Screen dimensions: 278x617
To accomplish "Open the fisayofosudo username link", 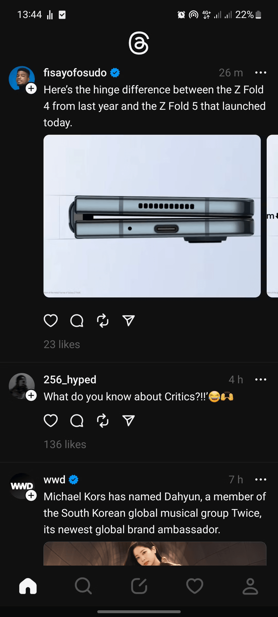I will click(x=75, y=73).
